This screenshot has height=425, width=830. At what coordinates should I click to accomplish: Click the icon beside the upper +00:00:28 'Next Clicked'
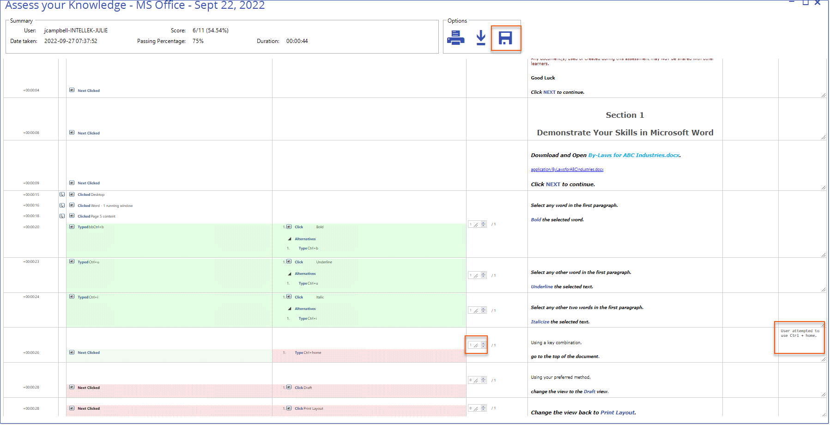(72, 387)
